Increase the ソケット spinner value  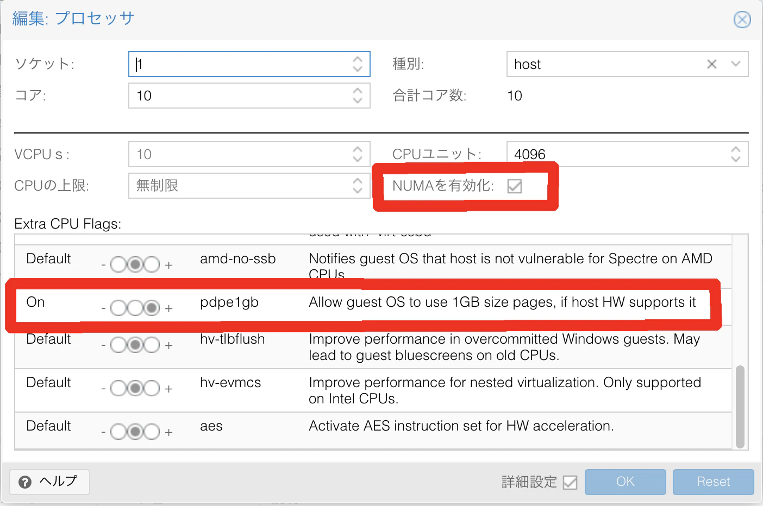click(358, 59)
